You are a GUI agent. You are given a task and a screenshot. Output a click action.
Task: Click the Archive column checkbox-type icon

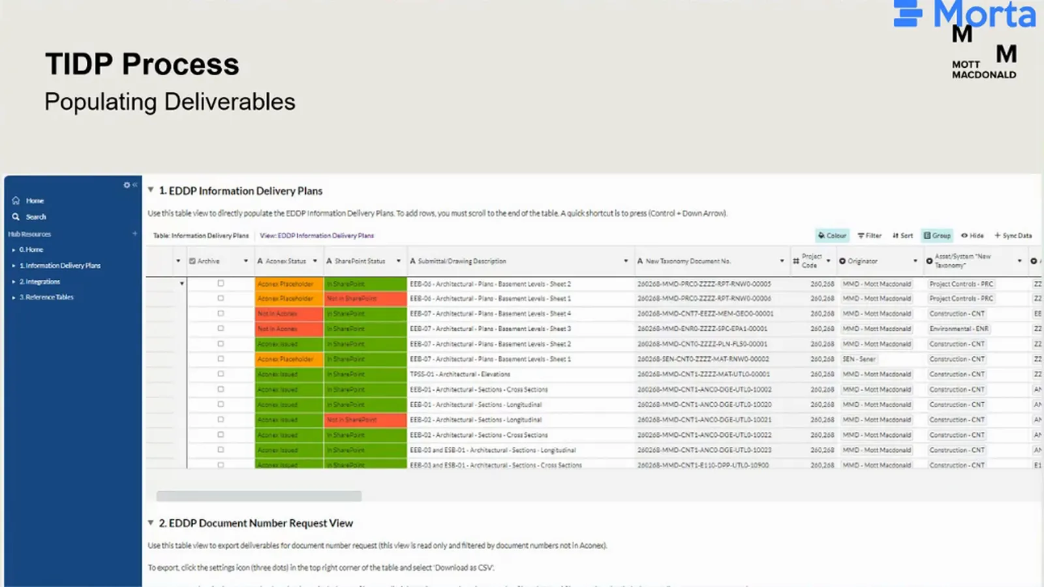(x=192, y=261)
